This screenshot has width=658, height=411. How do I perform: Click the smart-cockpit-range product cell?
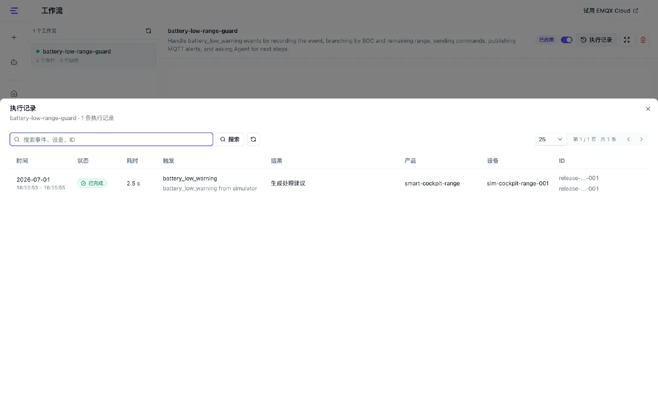(x=432, y=183)
